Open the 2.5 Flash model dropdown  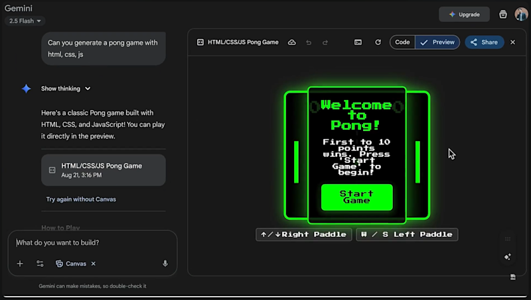pos(25,21)
